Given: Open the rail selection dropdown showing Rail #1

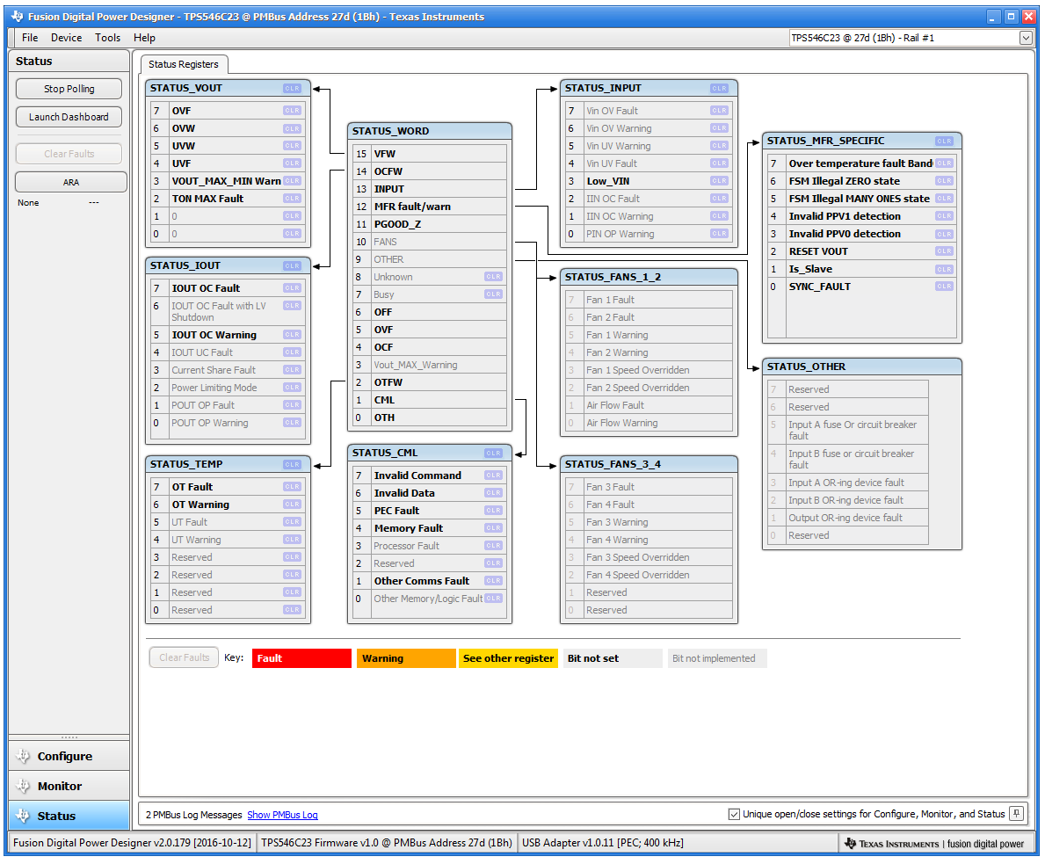Looking at the screenshot, I should [1025, 38].
